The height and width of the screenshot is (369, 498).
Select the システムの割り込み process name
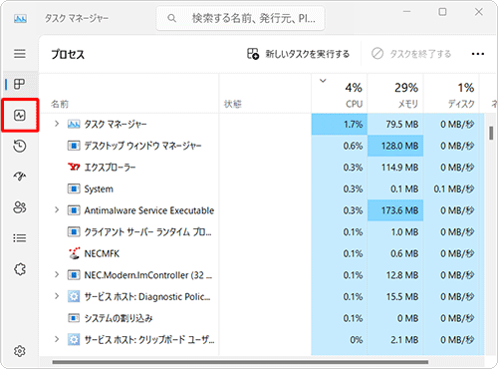tap(119, 318)
